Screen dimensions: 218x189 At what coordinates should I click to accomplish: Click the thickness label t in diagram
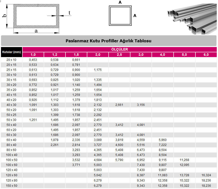69,13
